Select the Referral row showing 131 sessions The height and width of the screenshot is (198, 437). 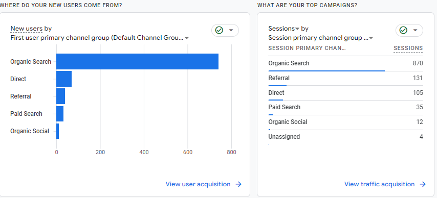click(345, 79)
